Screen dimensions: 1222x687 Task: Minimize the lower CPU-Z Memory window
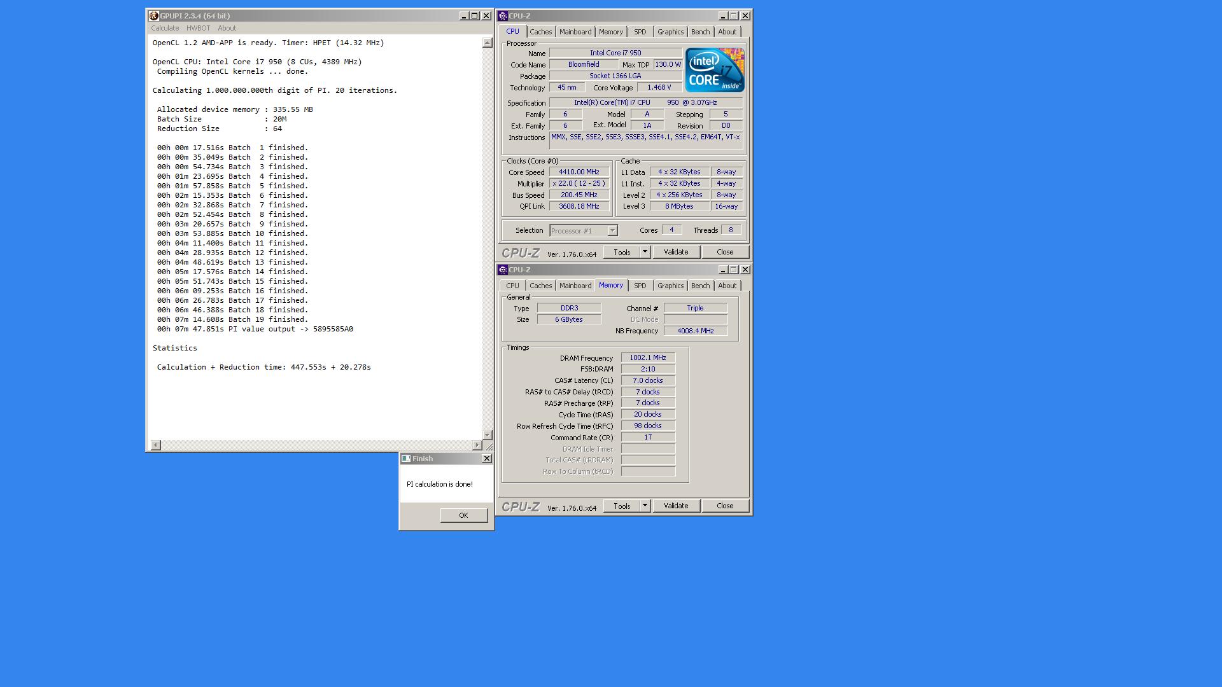(723, 270)
